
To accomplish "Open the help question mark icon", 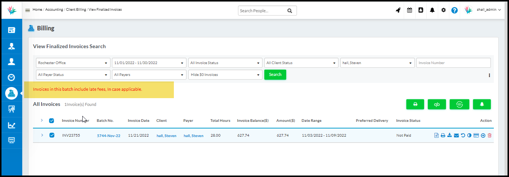I will [455, 10].
